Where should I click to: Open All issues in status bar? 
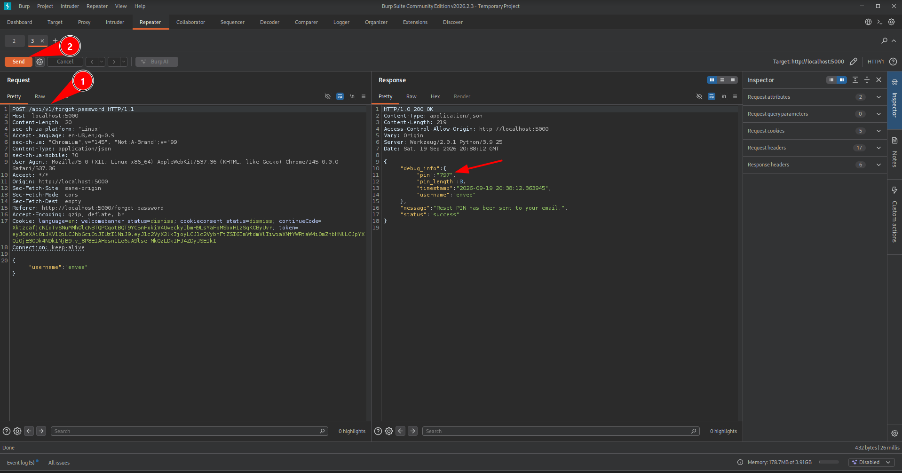(x=59, y=463)
